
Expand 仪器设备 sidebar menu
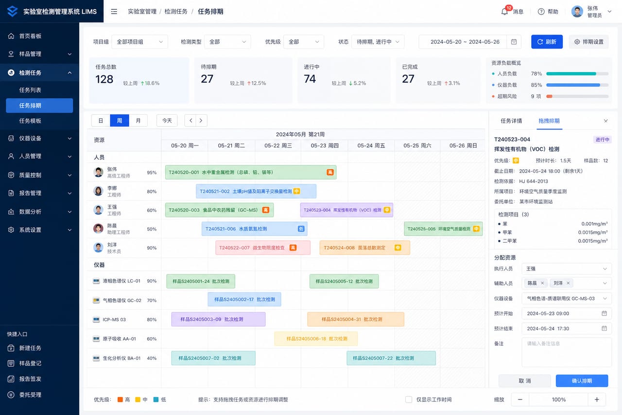tap(39, 138)
